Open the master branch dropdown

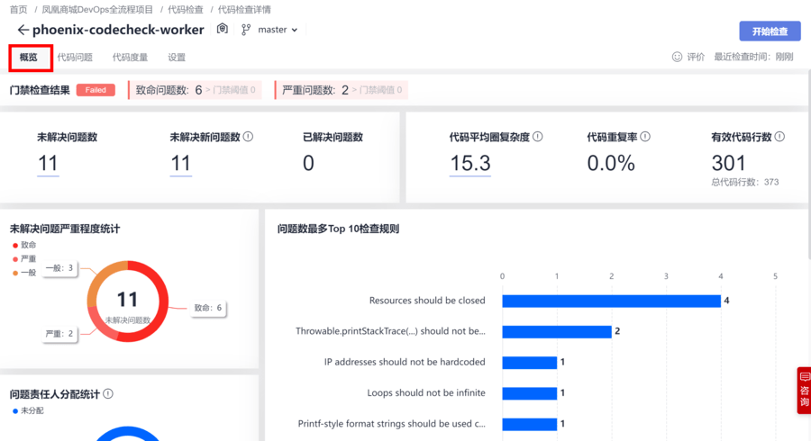click(x=278, y=30)
